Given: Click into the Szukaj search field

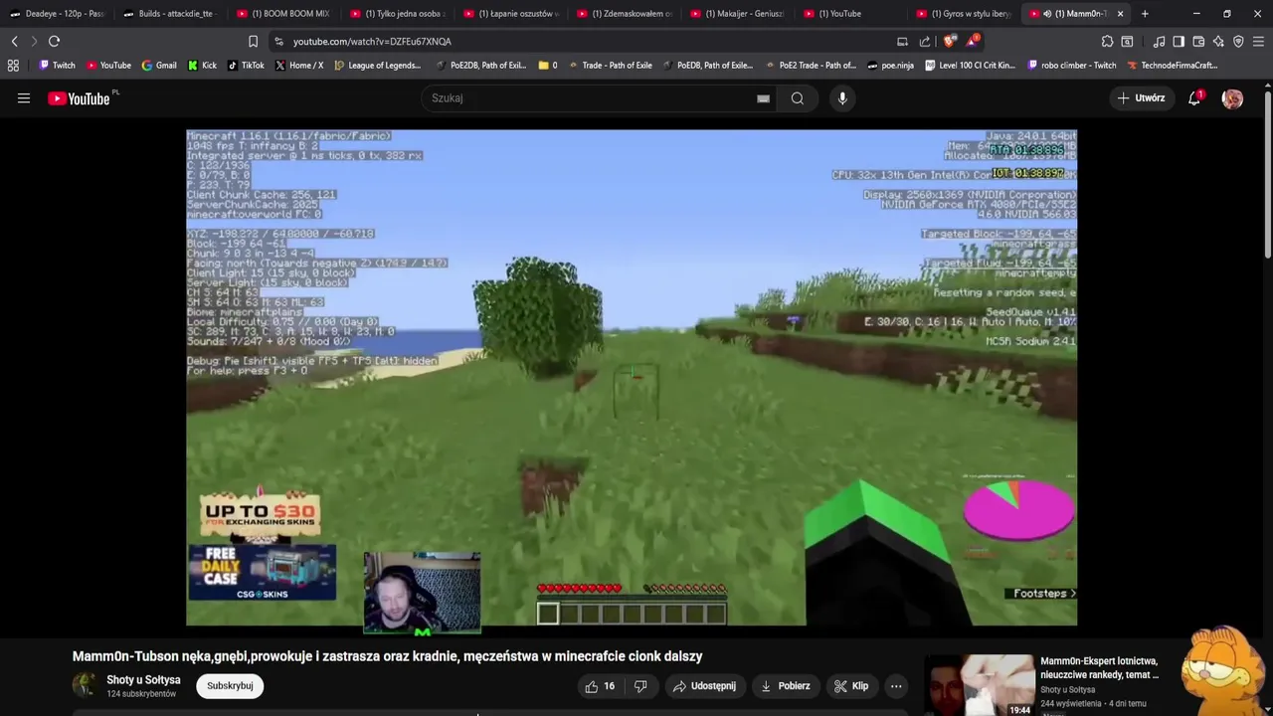Looking at the screenshot, I should pos(587,98).
